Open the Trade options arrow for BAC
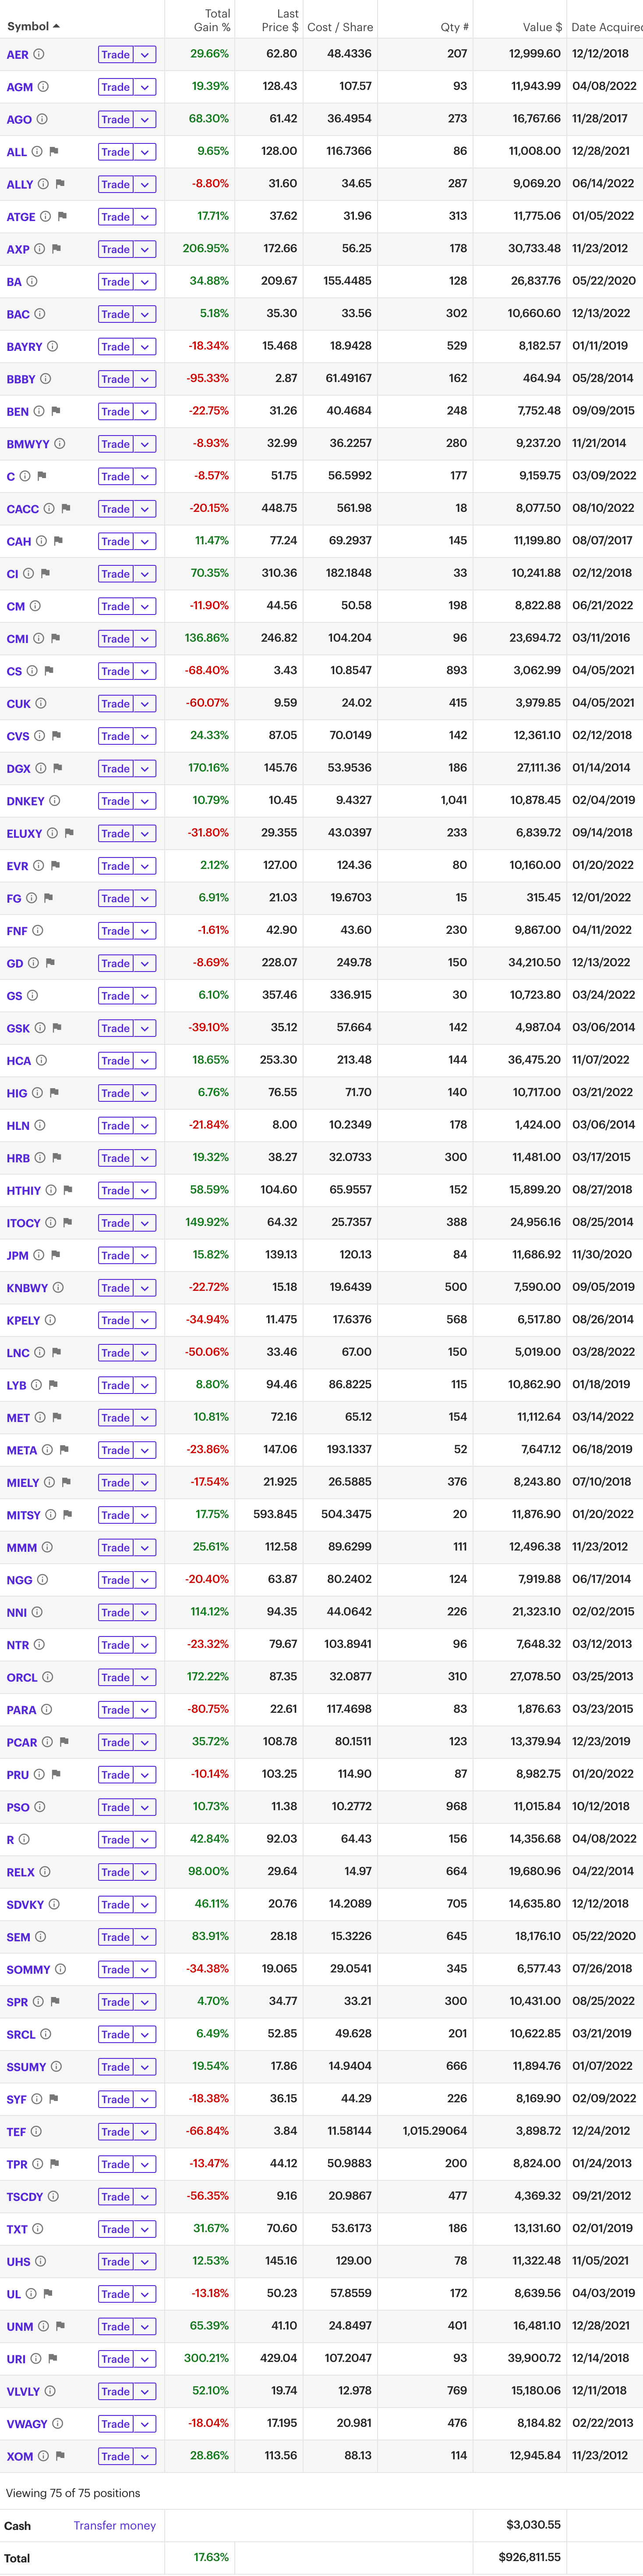643x2576 pixels. point(145,314)
